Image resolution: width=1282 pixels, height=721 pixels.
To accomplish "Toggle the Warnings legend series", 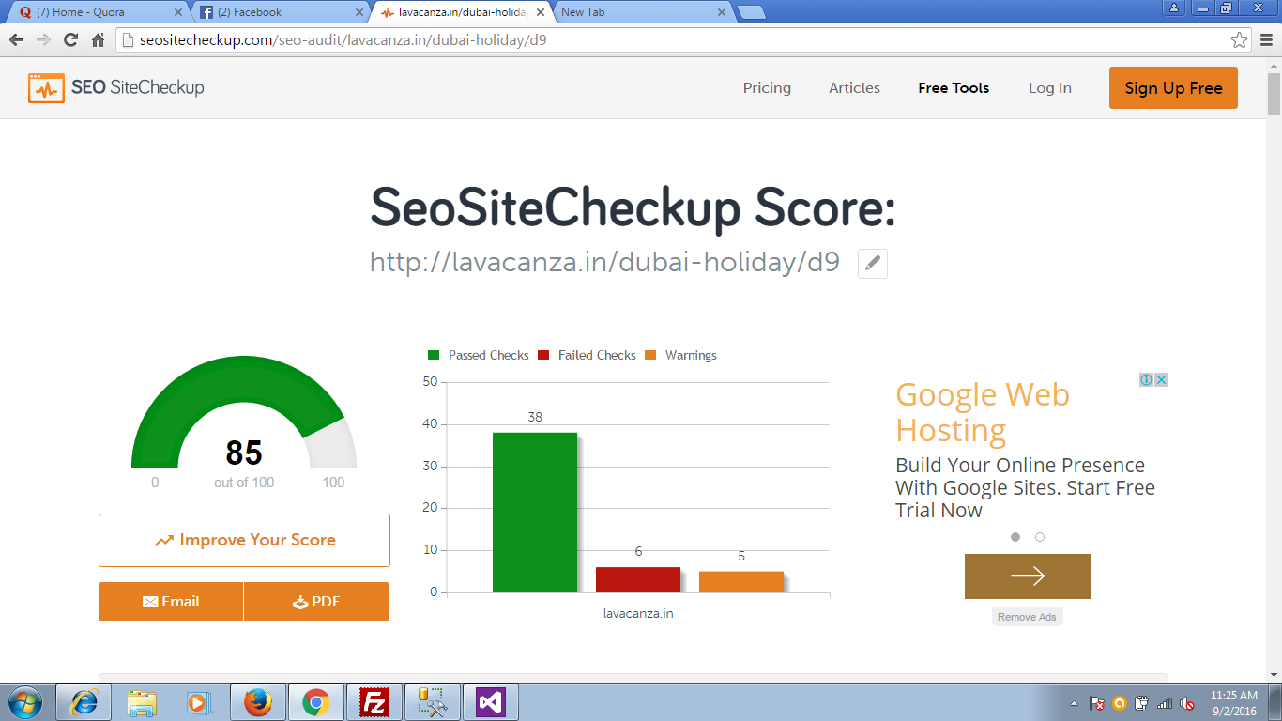I will (680, 355).
